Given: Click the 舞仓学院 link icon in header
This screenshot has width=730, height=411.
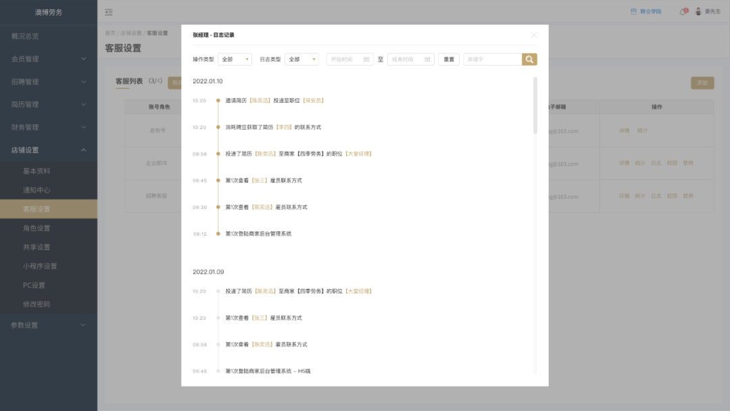Looking at the screenshot, I should [x=633, y=11].
